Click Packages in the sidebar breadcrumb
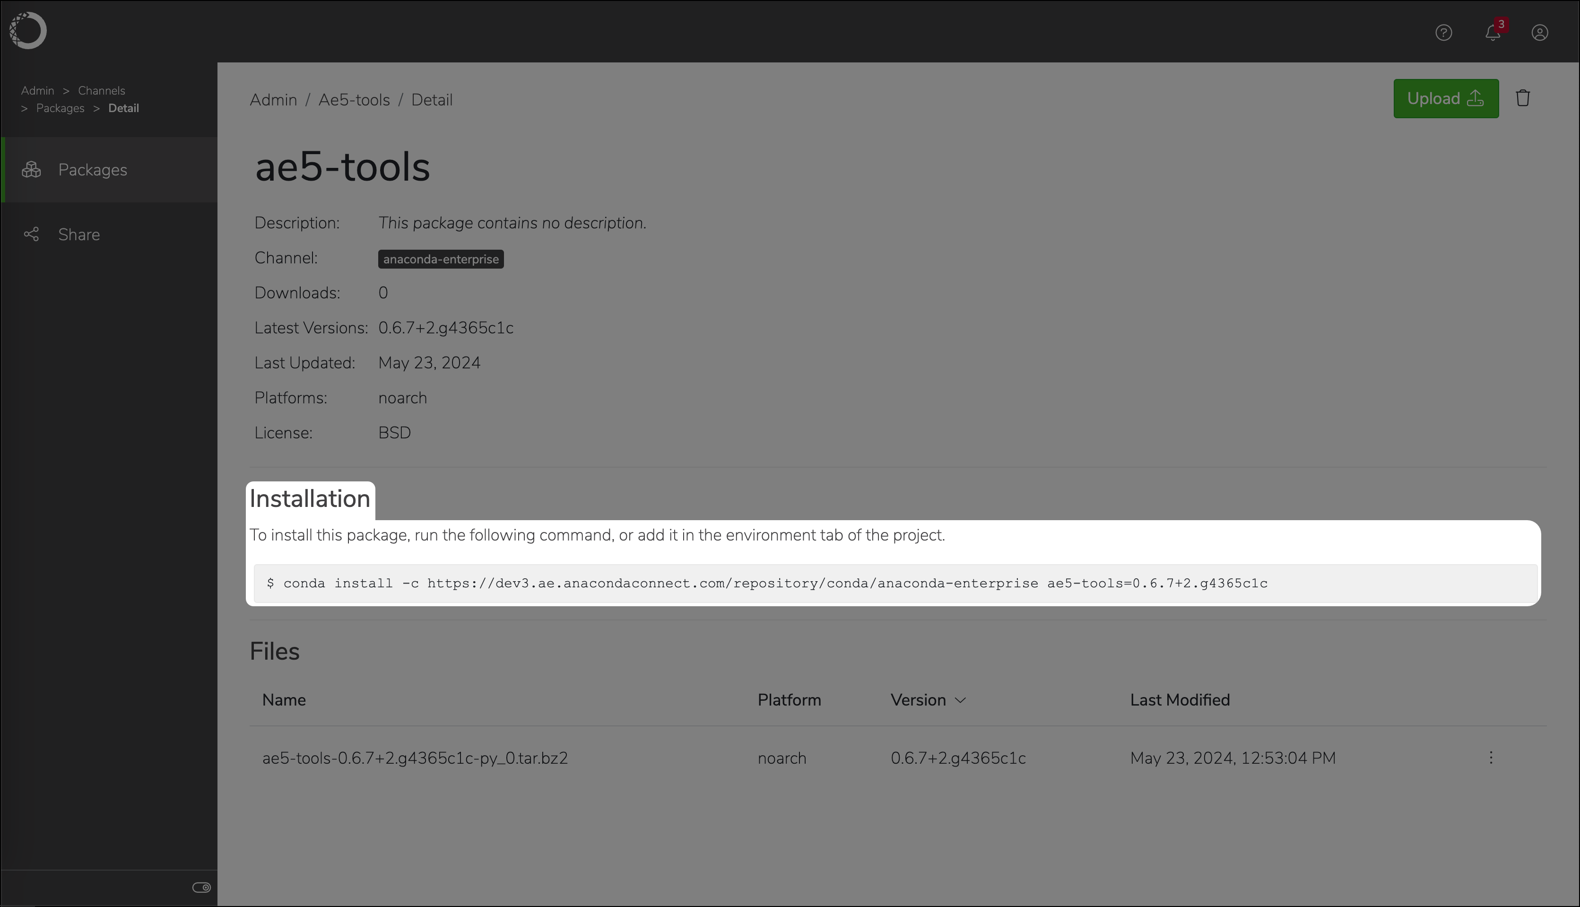 [x=60, y=108]
